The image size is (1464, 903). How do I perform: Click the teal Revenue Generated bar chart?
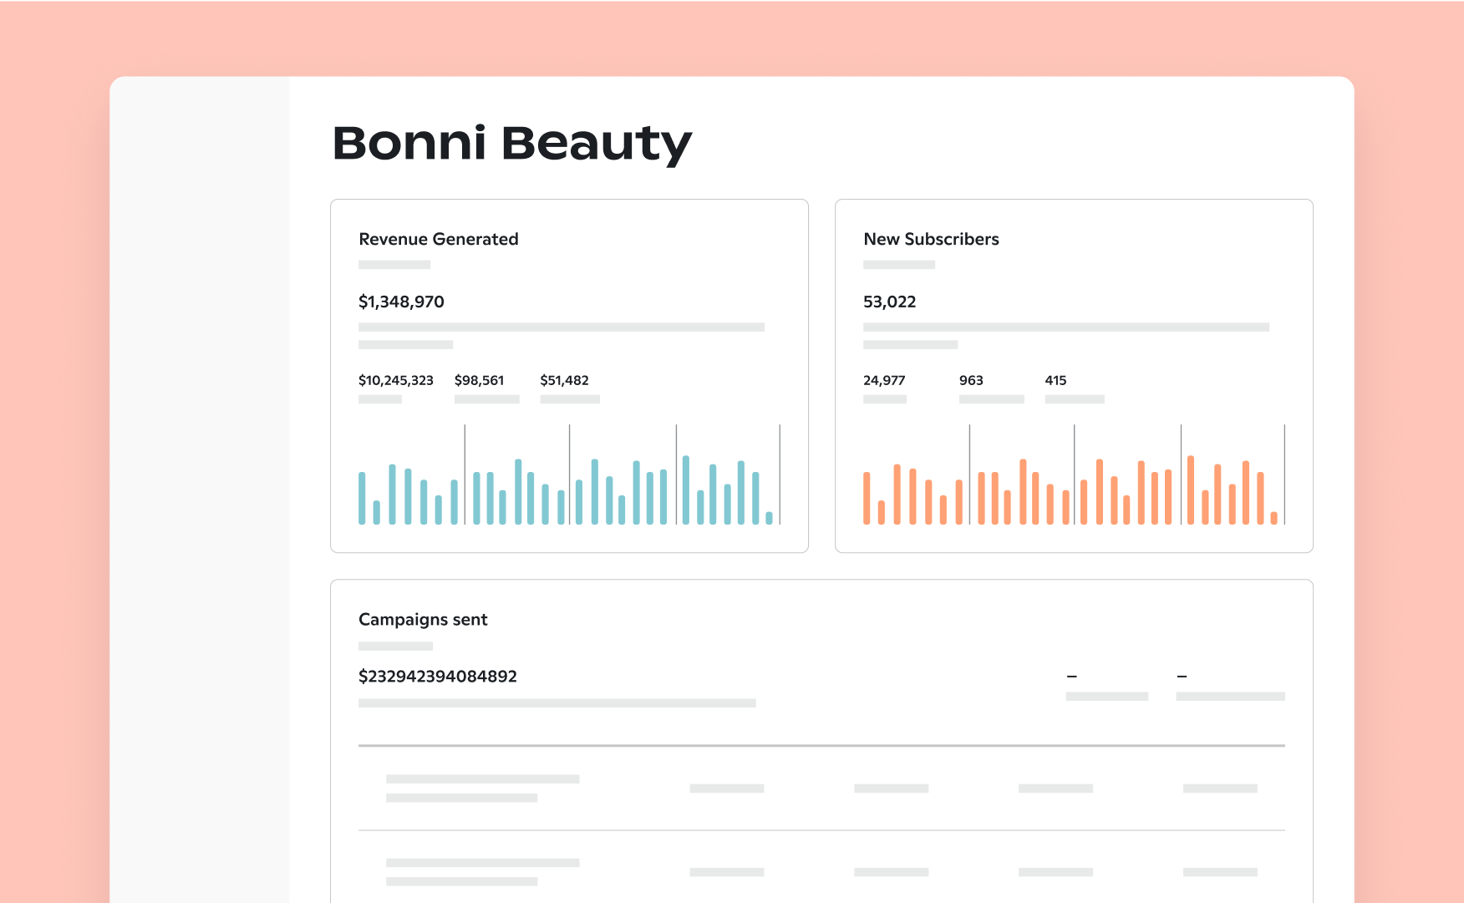[569, 474]
